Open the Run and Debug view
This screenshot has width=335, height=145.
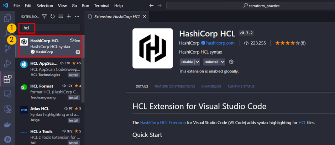click(x=8, y=64)
